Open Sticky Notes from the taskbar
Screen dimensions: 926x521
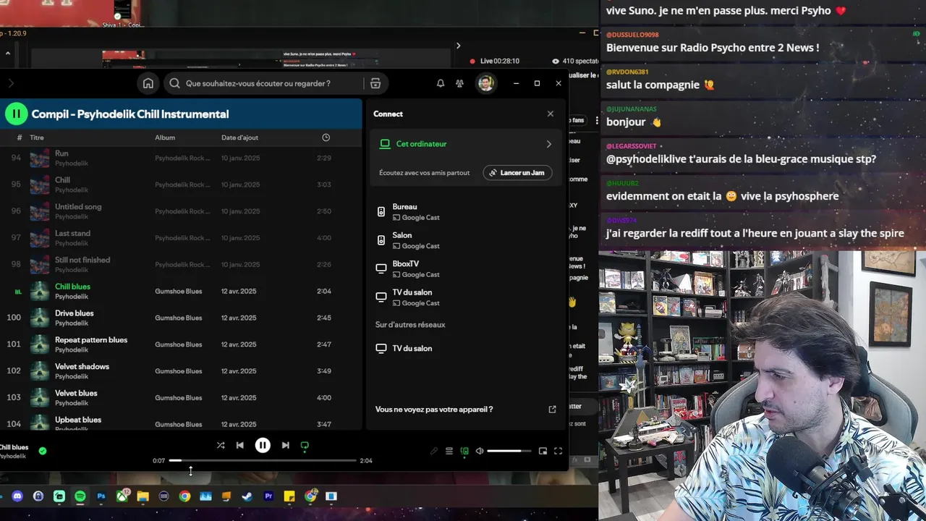click(289, 496)
